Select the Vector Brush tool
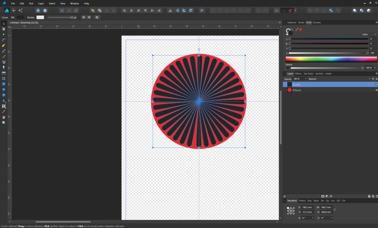The width and height of the screenshot is (378, 228). 4,57
